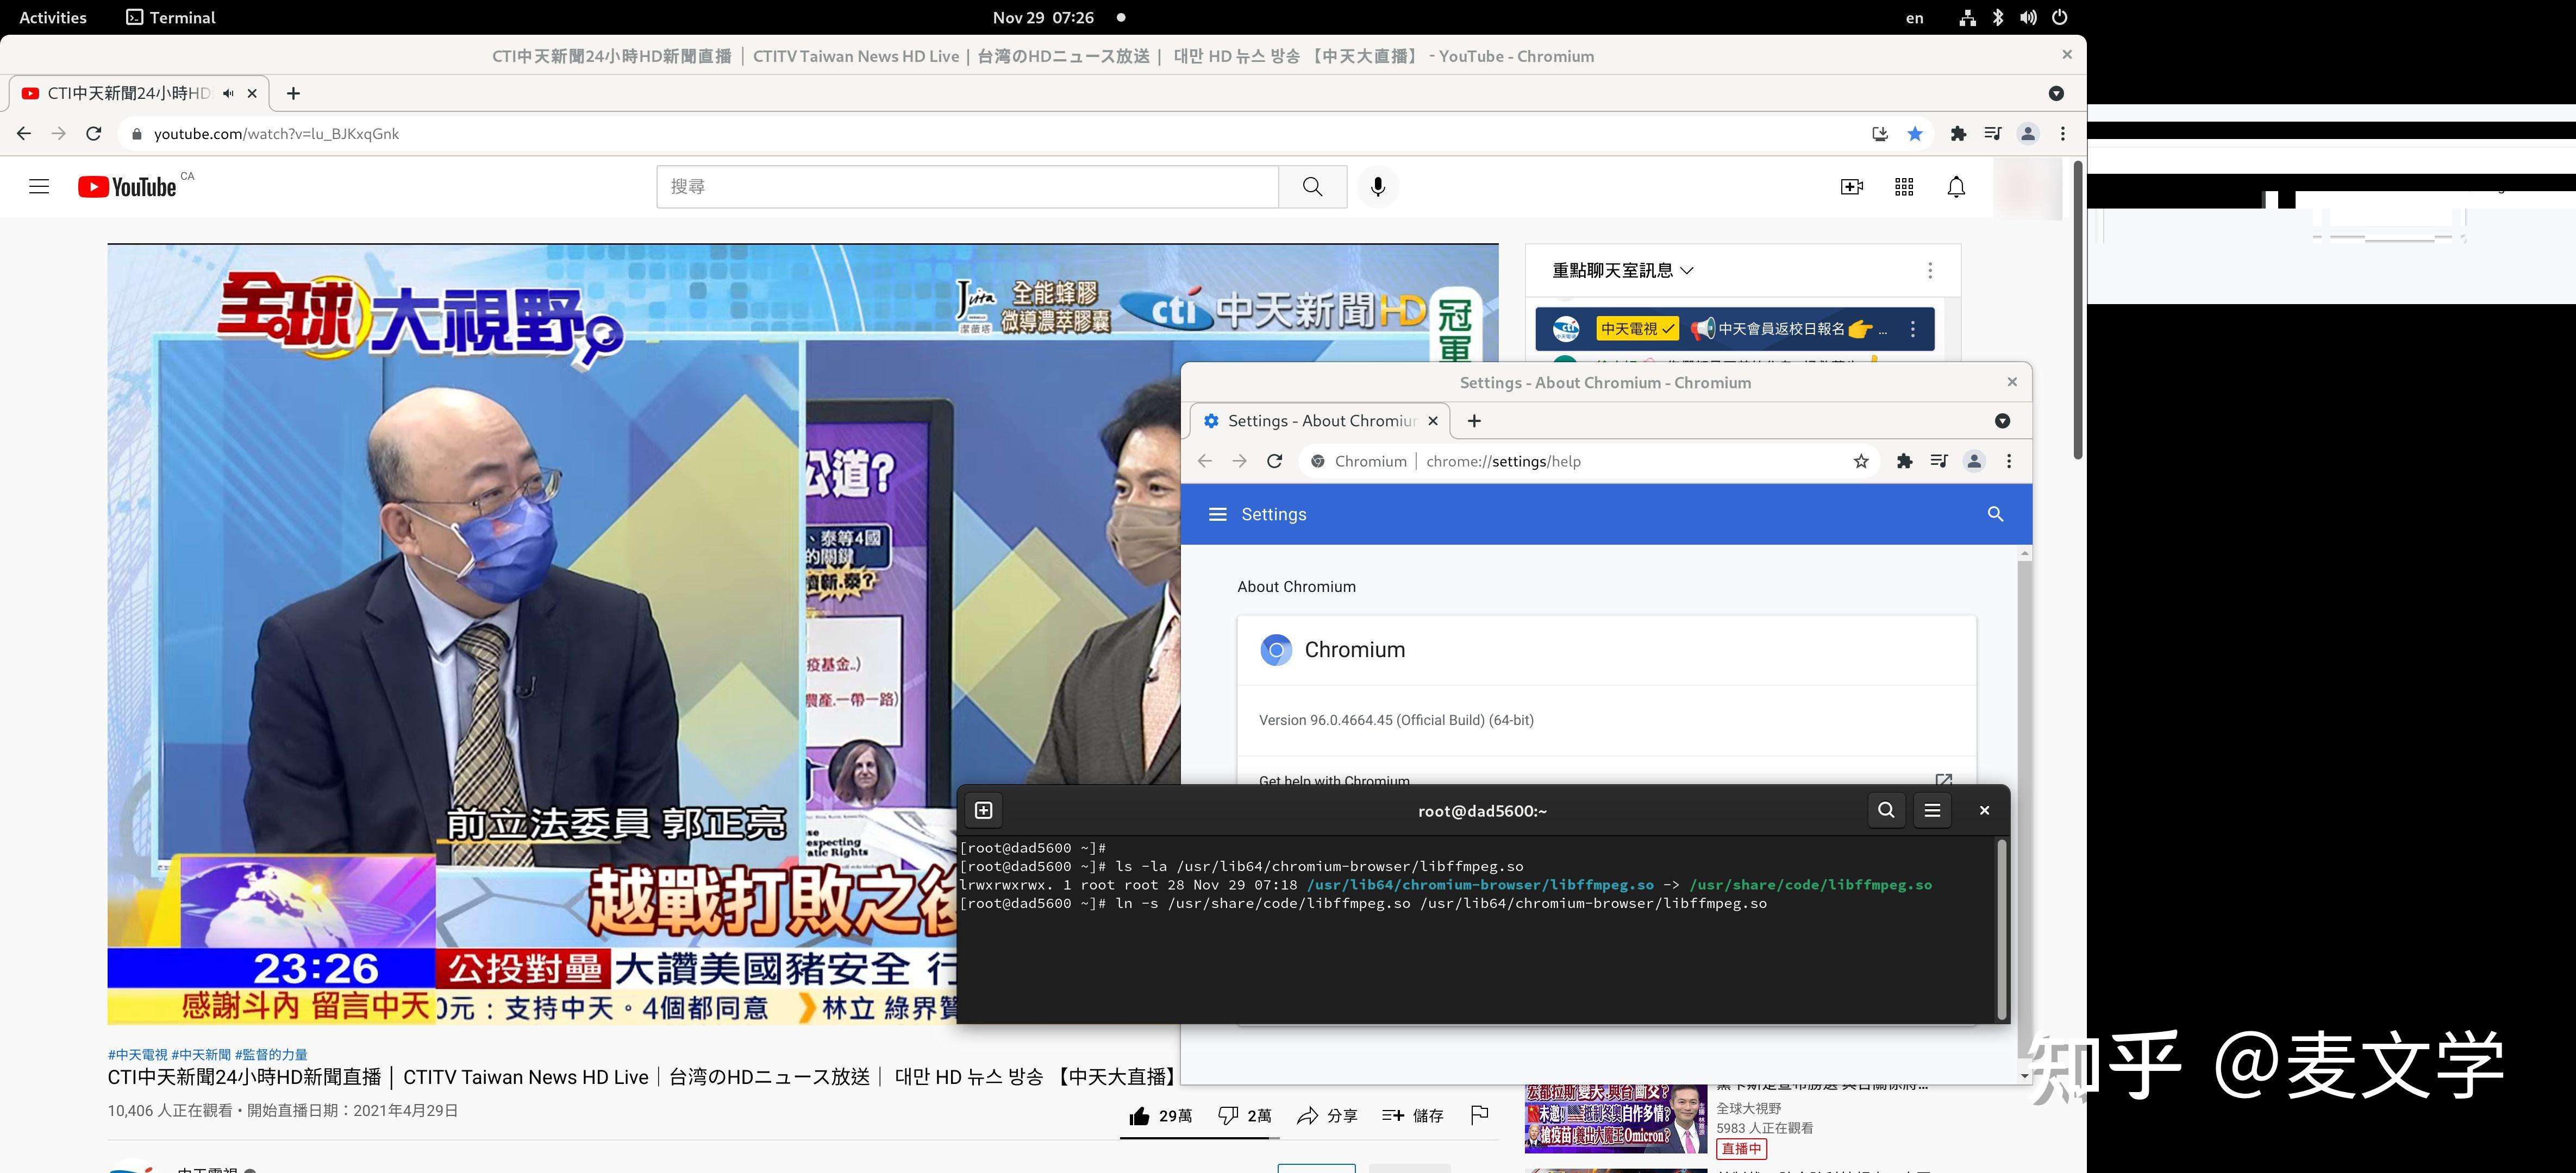Image resolution: width=2576 pixels, height=1173 pixels.
Task: Open extensions puzzle icon in YouTube window
Action: pyautogui.click(x=1958, y=134)
